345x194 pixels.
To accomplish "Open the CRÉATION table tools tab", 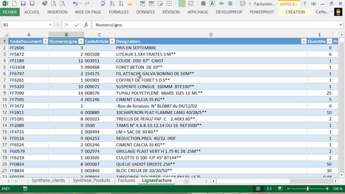I will click(x=295, y=12).
